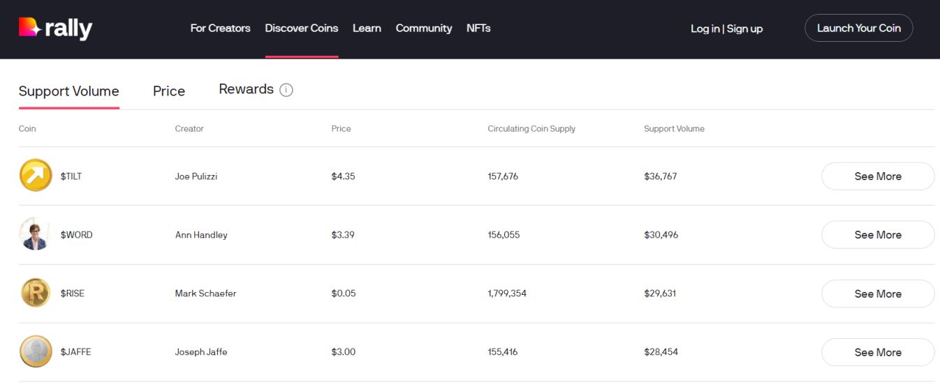This screenshot has height=389, width=940.
Task: Click the 156,055 coin supply value
Action: 504,235
